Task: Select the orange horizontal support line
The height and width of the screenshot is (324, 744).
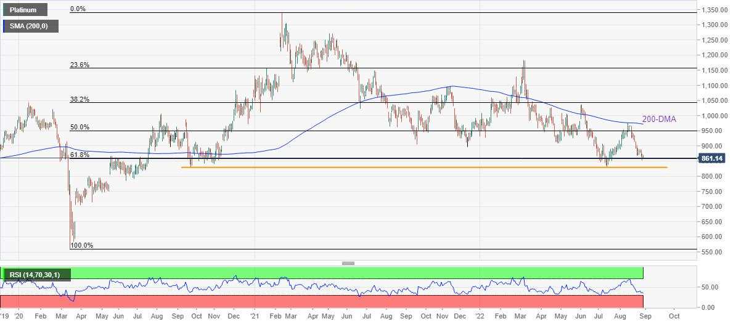Action: (x=424, y=167)
